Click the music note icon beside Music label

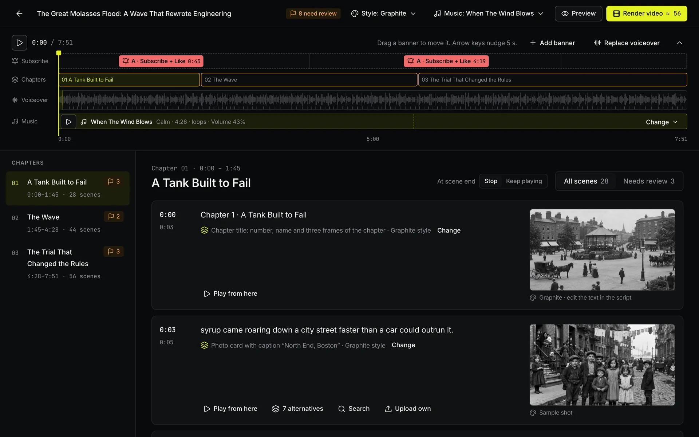(437, 13)
